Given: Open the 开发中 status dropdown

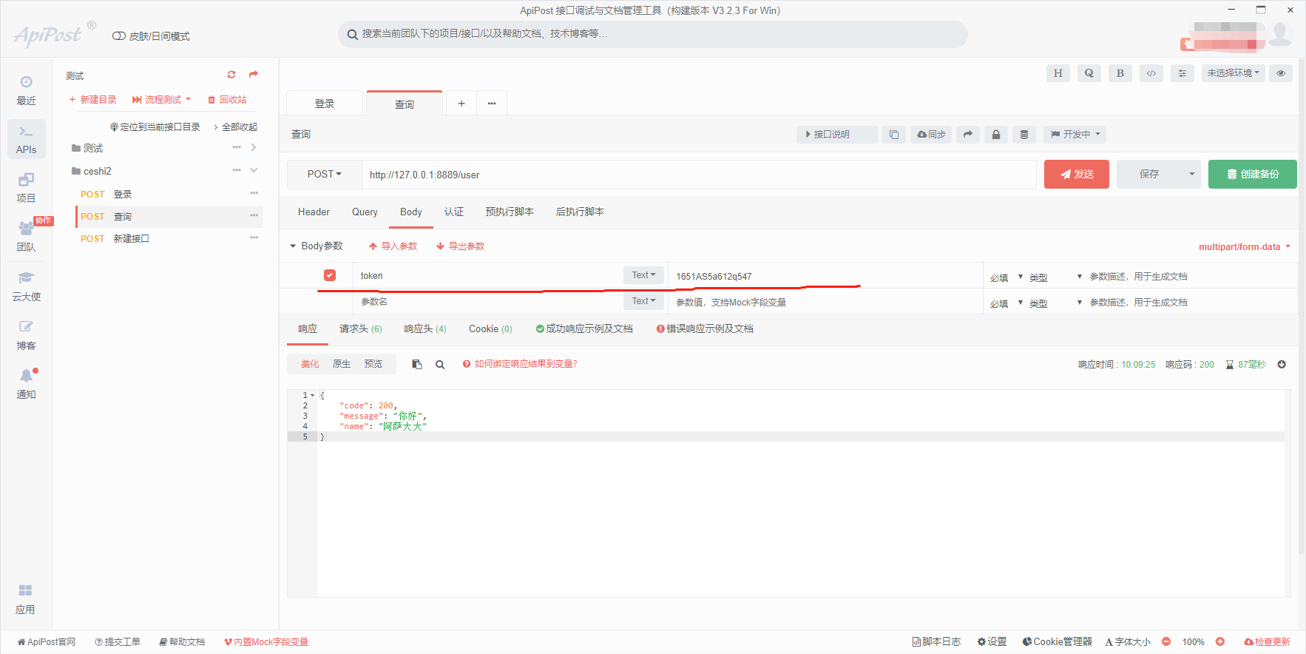Looking at the screenshot, I should tap(1075, 135).
